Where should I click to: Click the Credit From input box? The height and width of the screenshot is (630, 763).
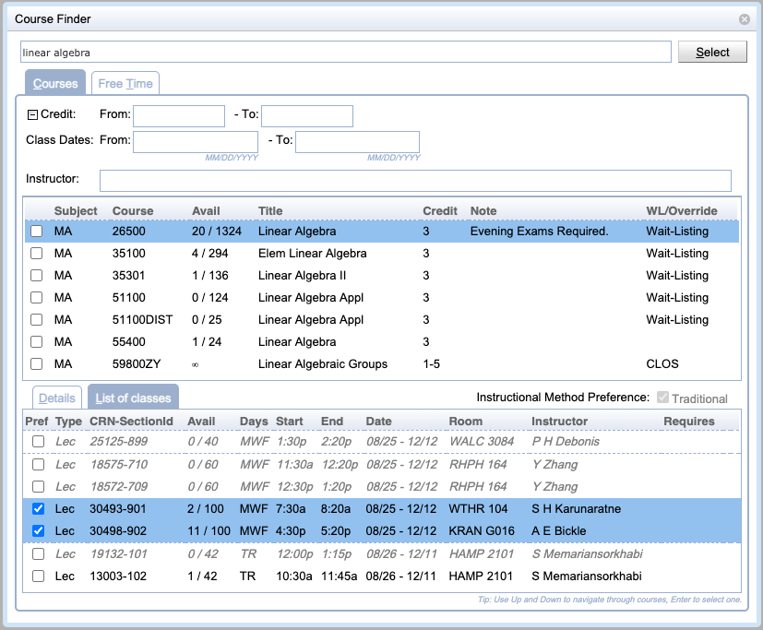click(x=179, y=116)
